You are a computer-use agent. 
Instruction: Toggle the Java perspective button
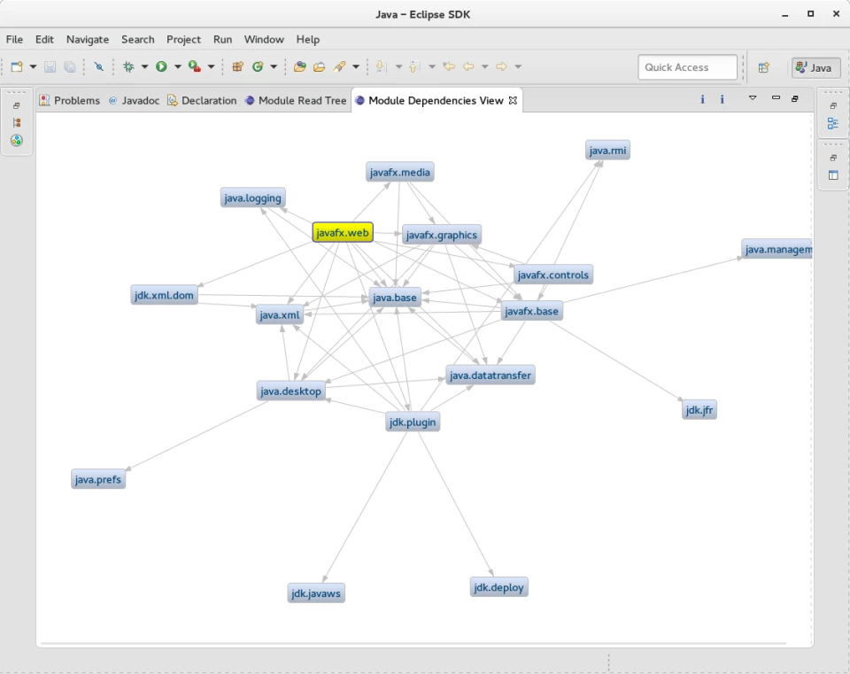[x=815, y=68]
